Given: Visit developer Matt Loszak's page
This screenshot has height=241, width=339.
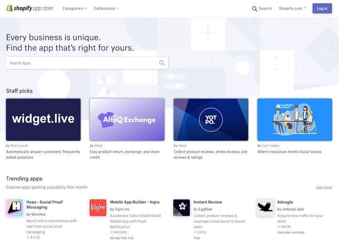Looking at the screenshot, I should tap(19, 146).
